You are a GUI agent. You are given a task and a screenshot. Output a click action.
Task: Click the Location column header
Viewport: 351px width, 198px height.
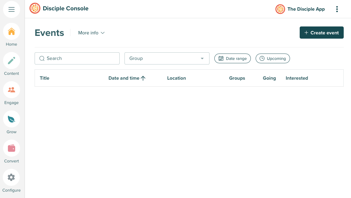176,78
